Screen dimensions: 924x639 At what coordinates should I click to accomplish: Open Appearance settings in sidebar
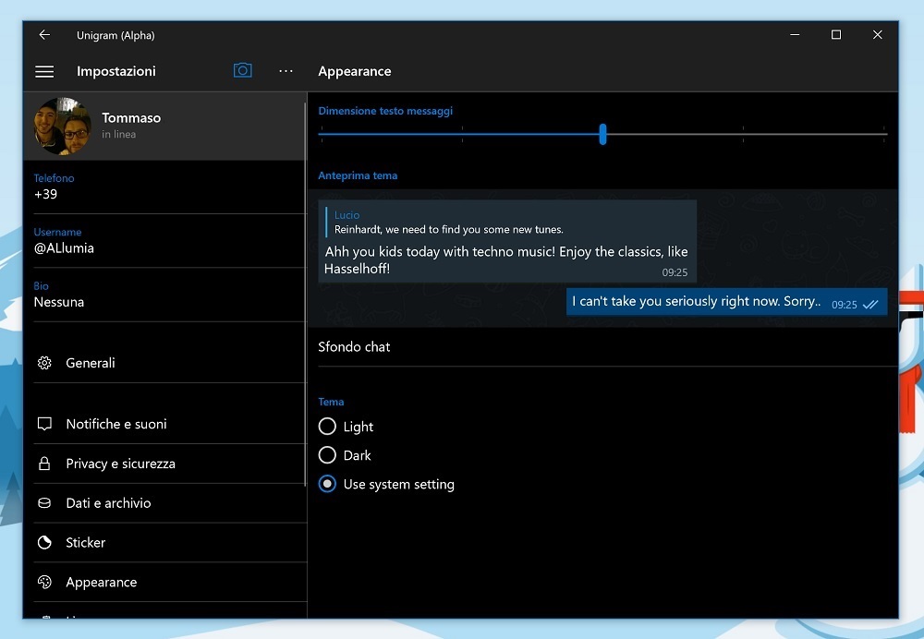170,582
